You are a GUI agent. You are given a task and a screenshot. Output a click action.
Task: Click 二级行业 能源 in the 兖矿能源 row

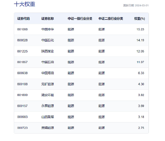point(102,84)
